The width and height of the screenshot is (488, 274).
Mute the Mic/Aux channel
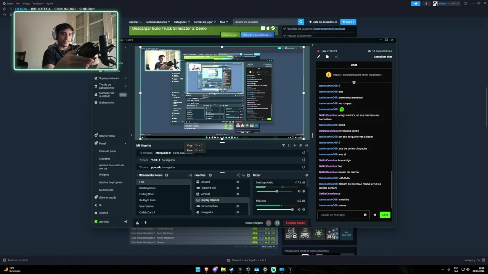pos(299,209)
